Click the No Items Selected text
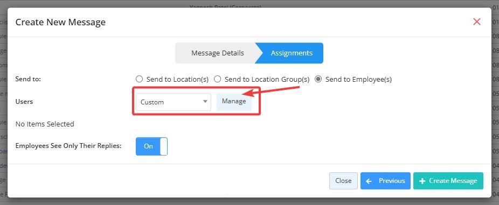Screen dimensions: 499x205 45,124
